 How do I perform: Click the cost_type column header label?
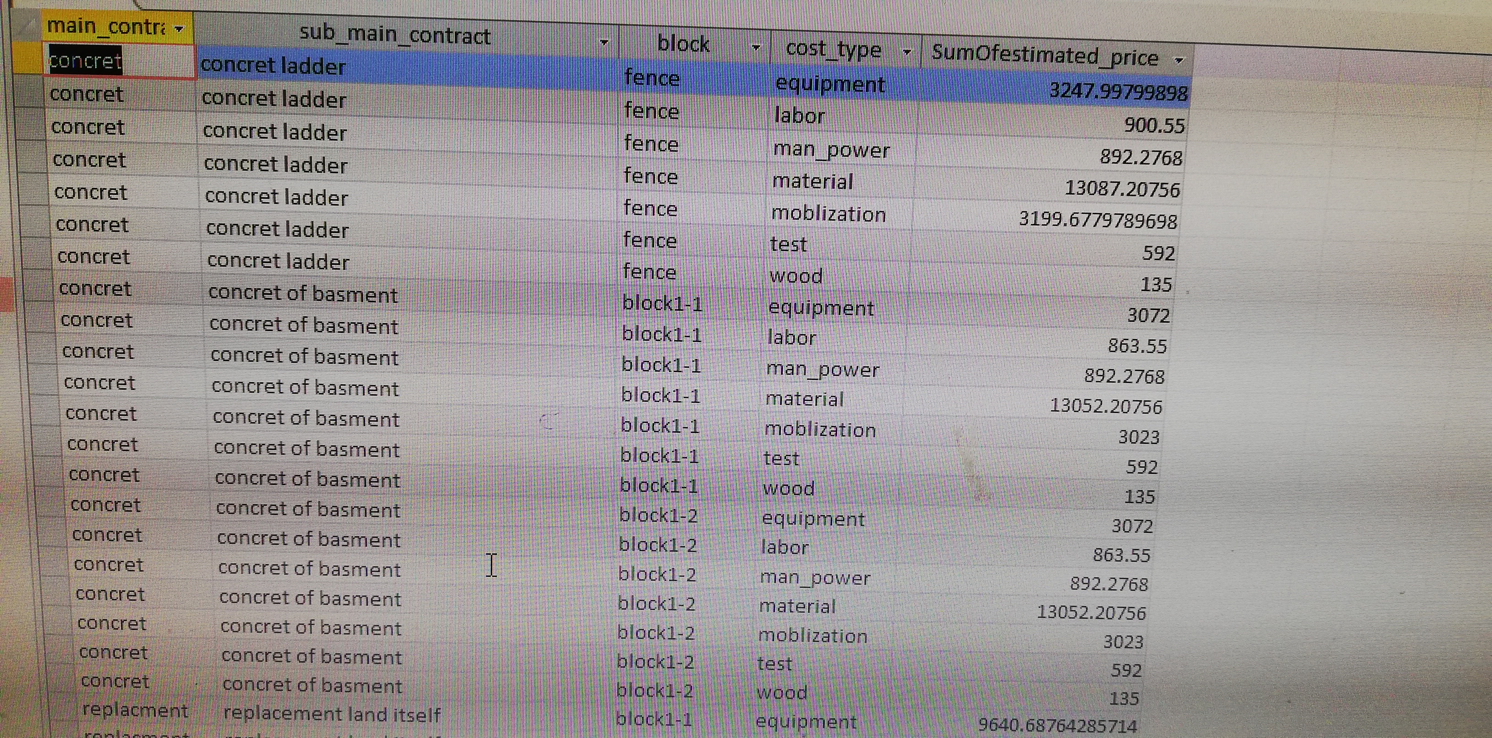tap(833, 50)
